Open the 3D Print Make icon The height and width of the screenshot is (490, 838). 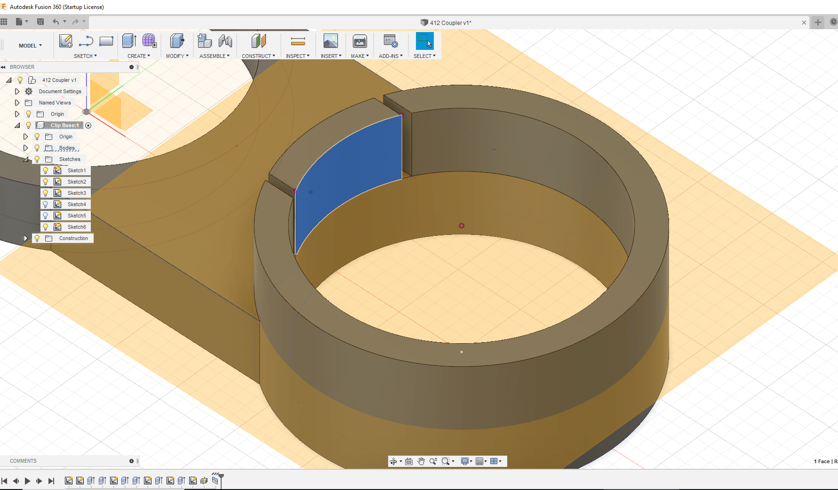(359, 42)
